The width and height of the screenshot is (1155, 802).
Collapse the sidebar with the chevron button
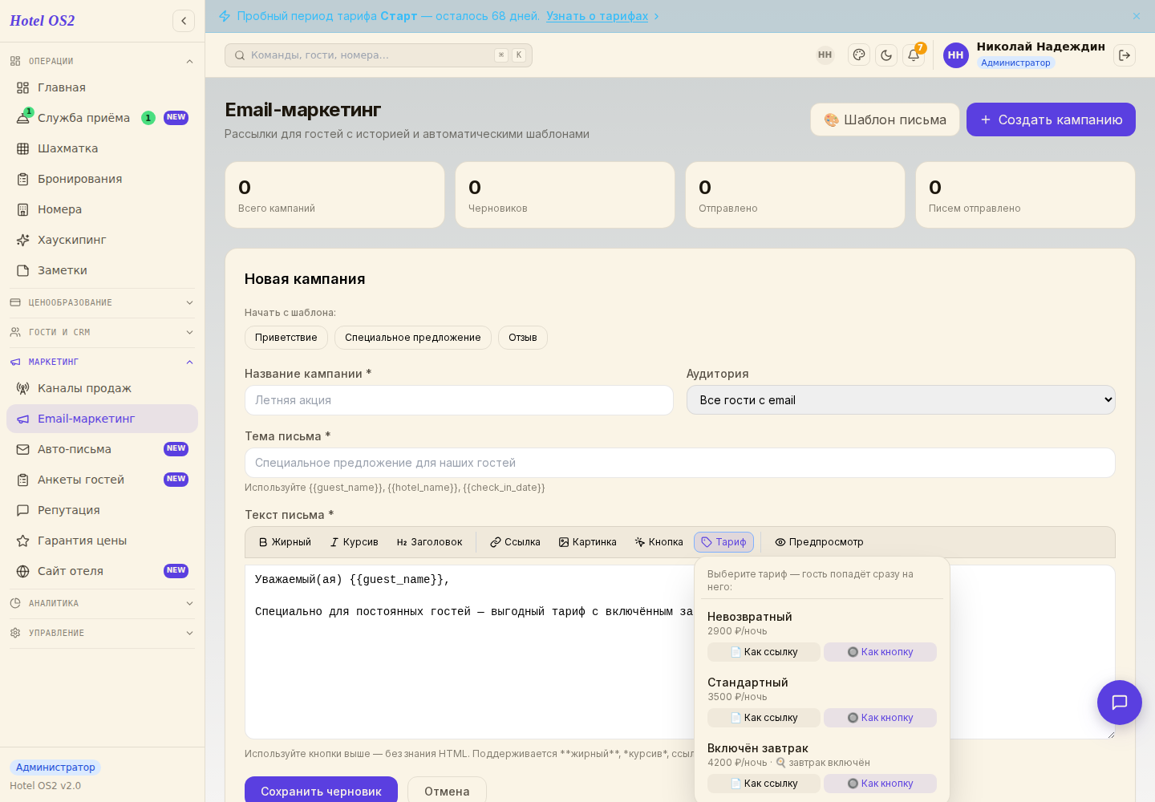click(x=184, y=21)
